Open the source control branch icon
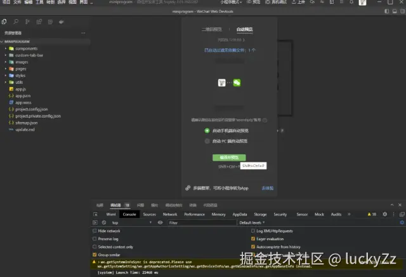Viewport: 406px width, 277px height. [x=27, y=22]
